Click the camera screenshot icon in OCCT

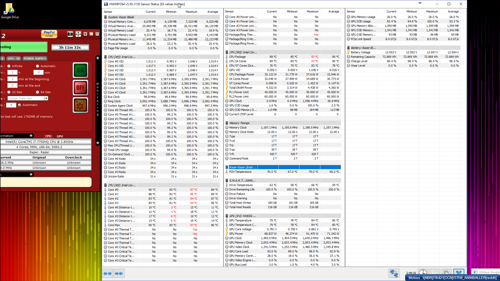point(70,34)
